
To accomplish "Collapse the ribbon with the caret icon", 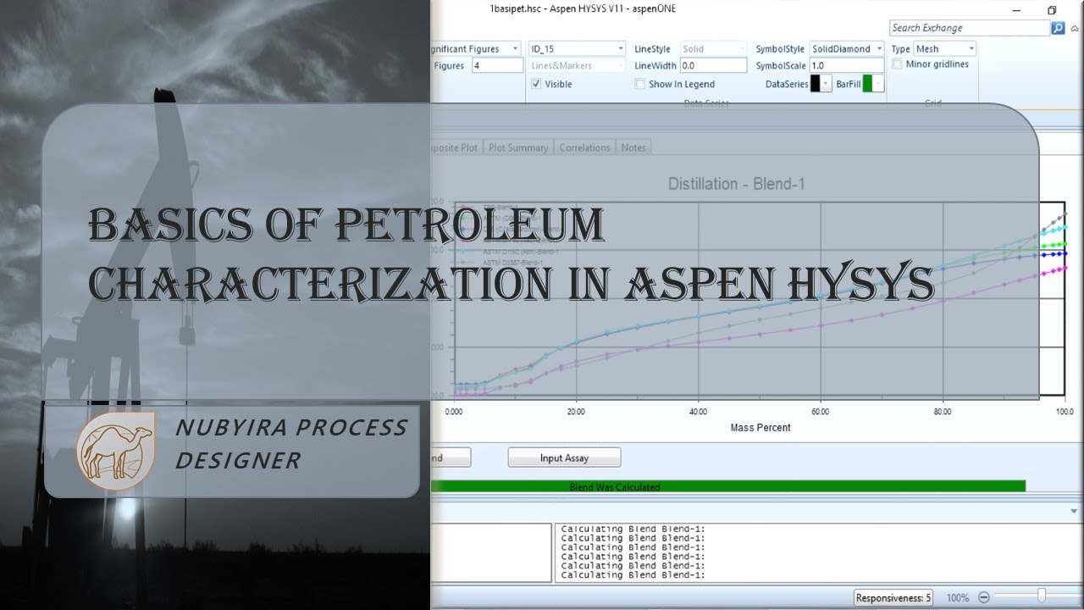I will (x=1074, y=28).
